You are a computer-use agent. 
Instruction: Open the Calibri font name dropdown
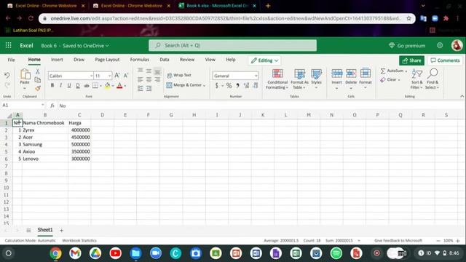[x=91, y=76]
